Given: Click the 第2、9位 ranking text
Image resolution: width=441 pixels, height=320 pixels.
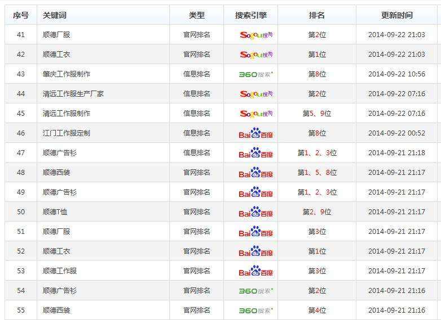Looking at the screenshot, I should [317, 212].
